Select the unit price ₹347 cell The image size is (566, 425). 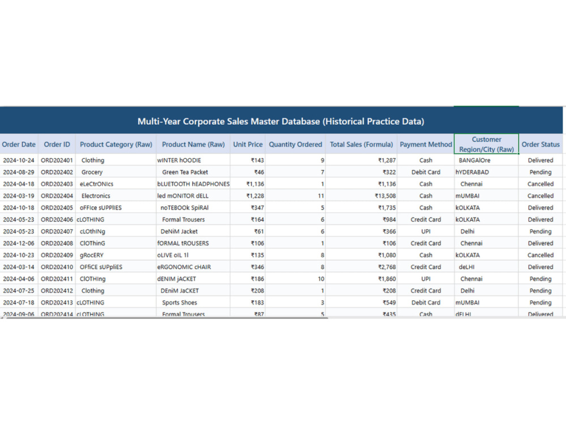pyautogui.click(x=248, y=208)
